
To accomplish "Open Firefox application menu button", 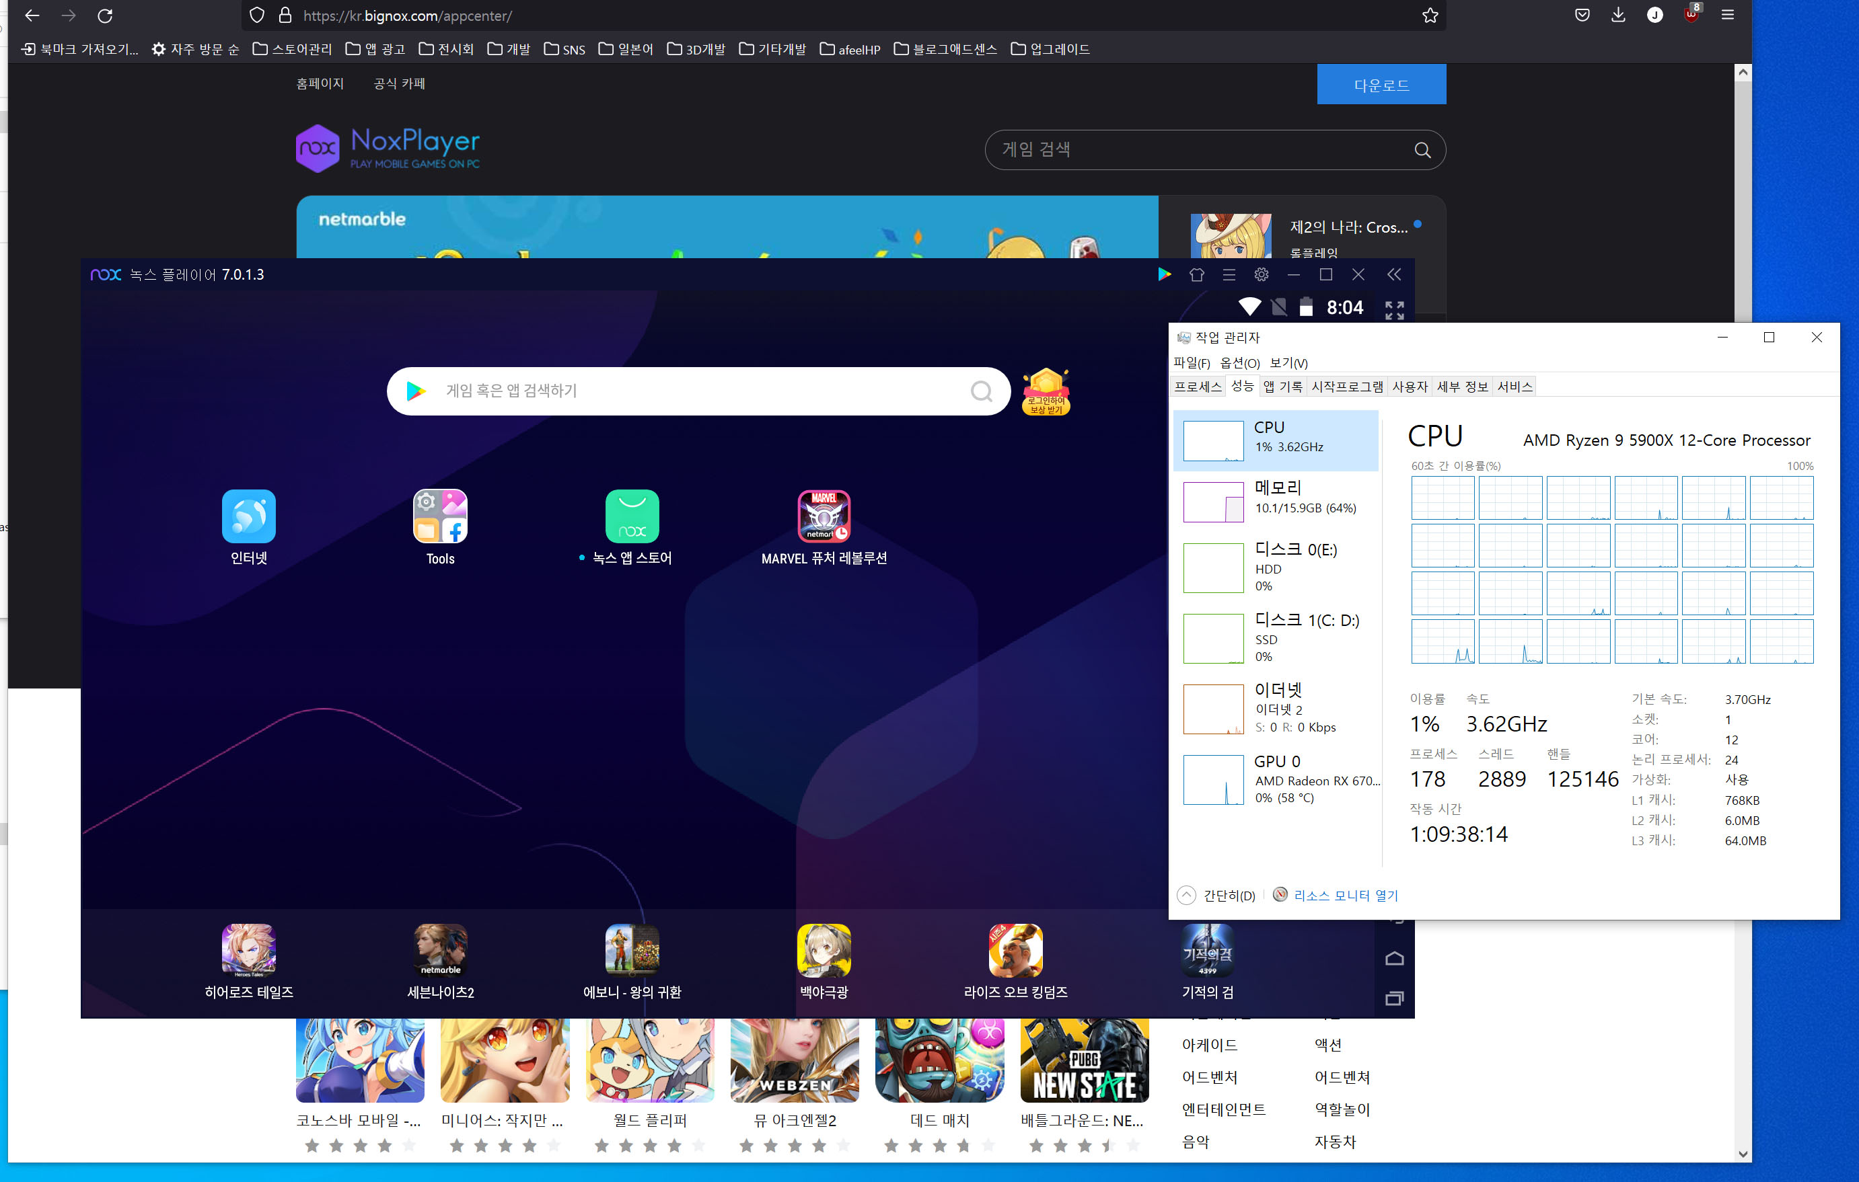I will [1727, 15].
